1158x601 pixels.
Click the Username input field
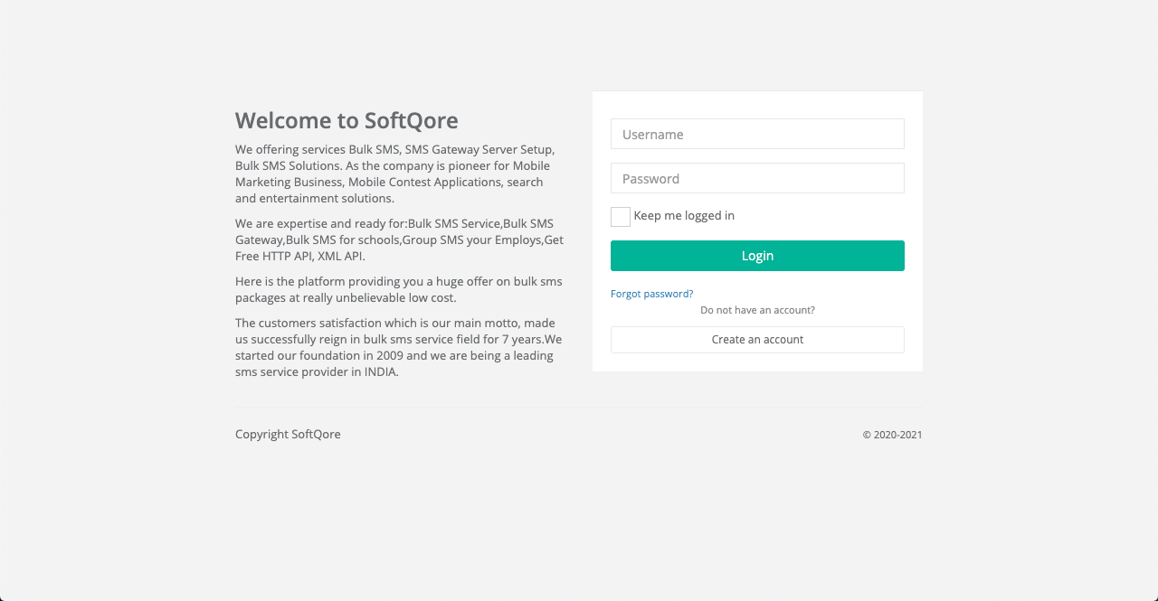757,134
